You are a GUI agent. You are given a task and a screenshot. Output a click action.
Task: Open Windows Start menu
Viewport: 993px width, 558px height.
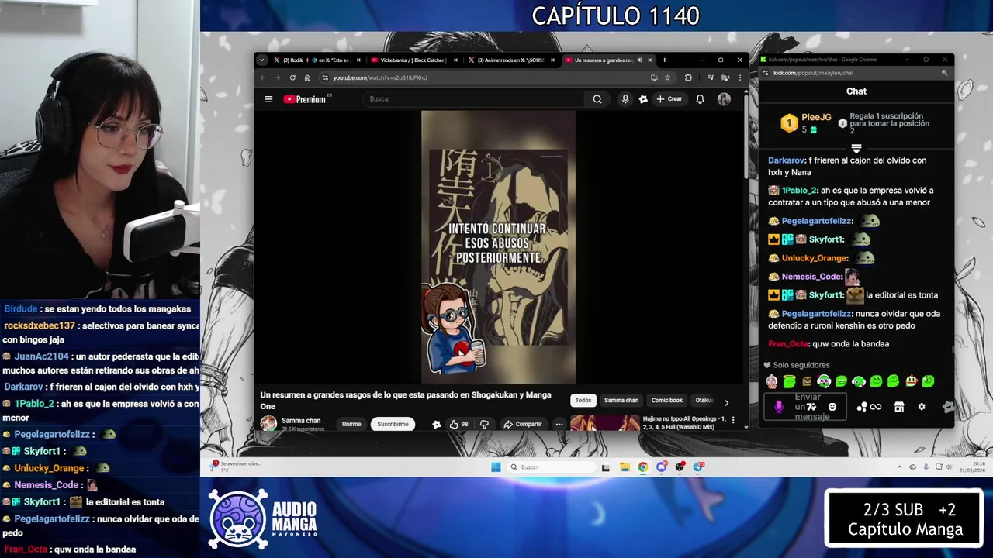[x=496, y=467]
